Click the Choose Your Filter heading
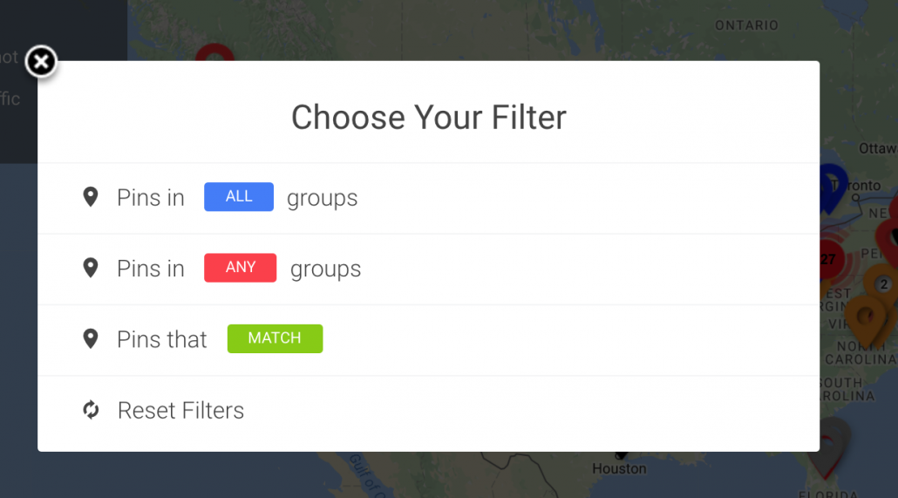Image resolution: width=898 pixels, height=498 pixels. pos(428,117)
